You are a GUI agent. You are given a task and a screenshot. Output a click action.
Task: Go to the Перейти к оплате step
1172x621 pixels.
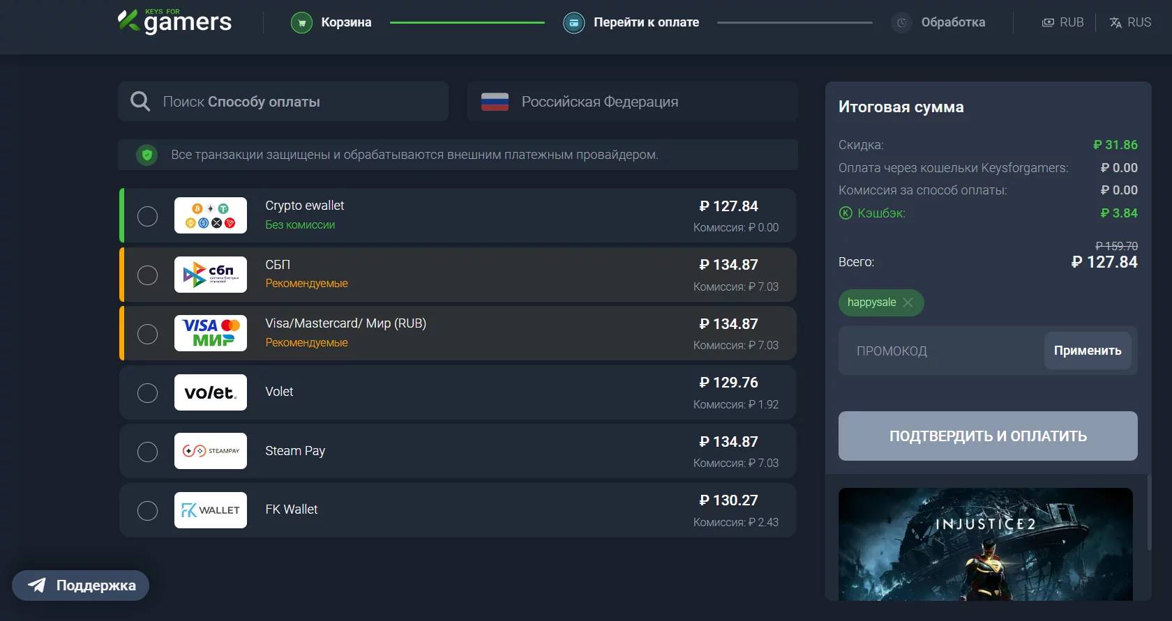click(631, 23)
